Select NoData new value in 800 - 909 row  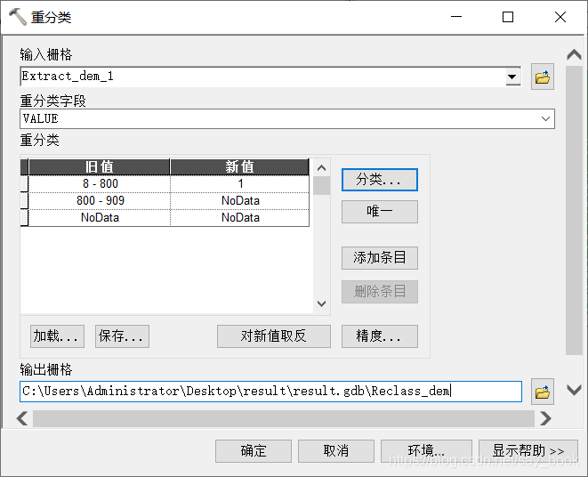pyautogui.click(x=240, y=201)
